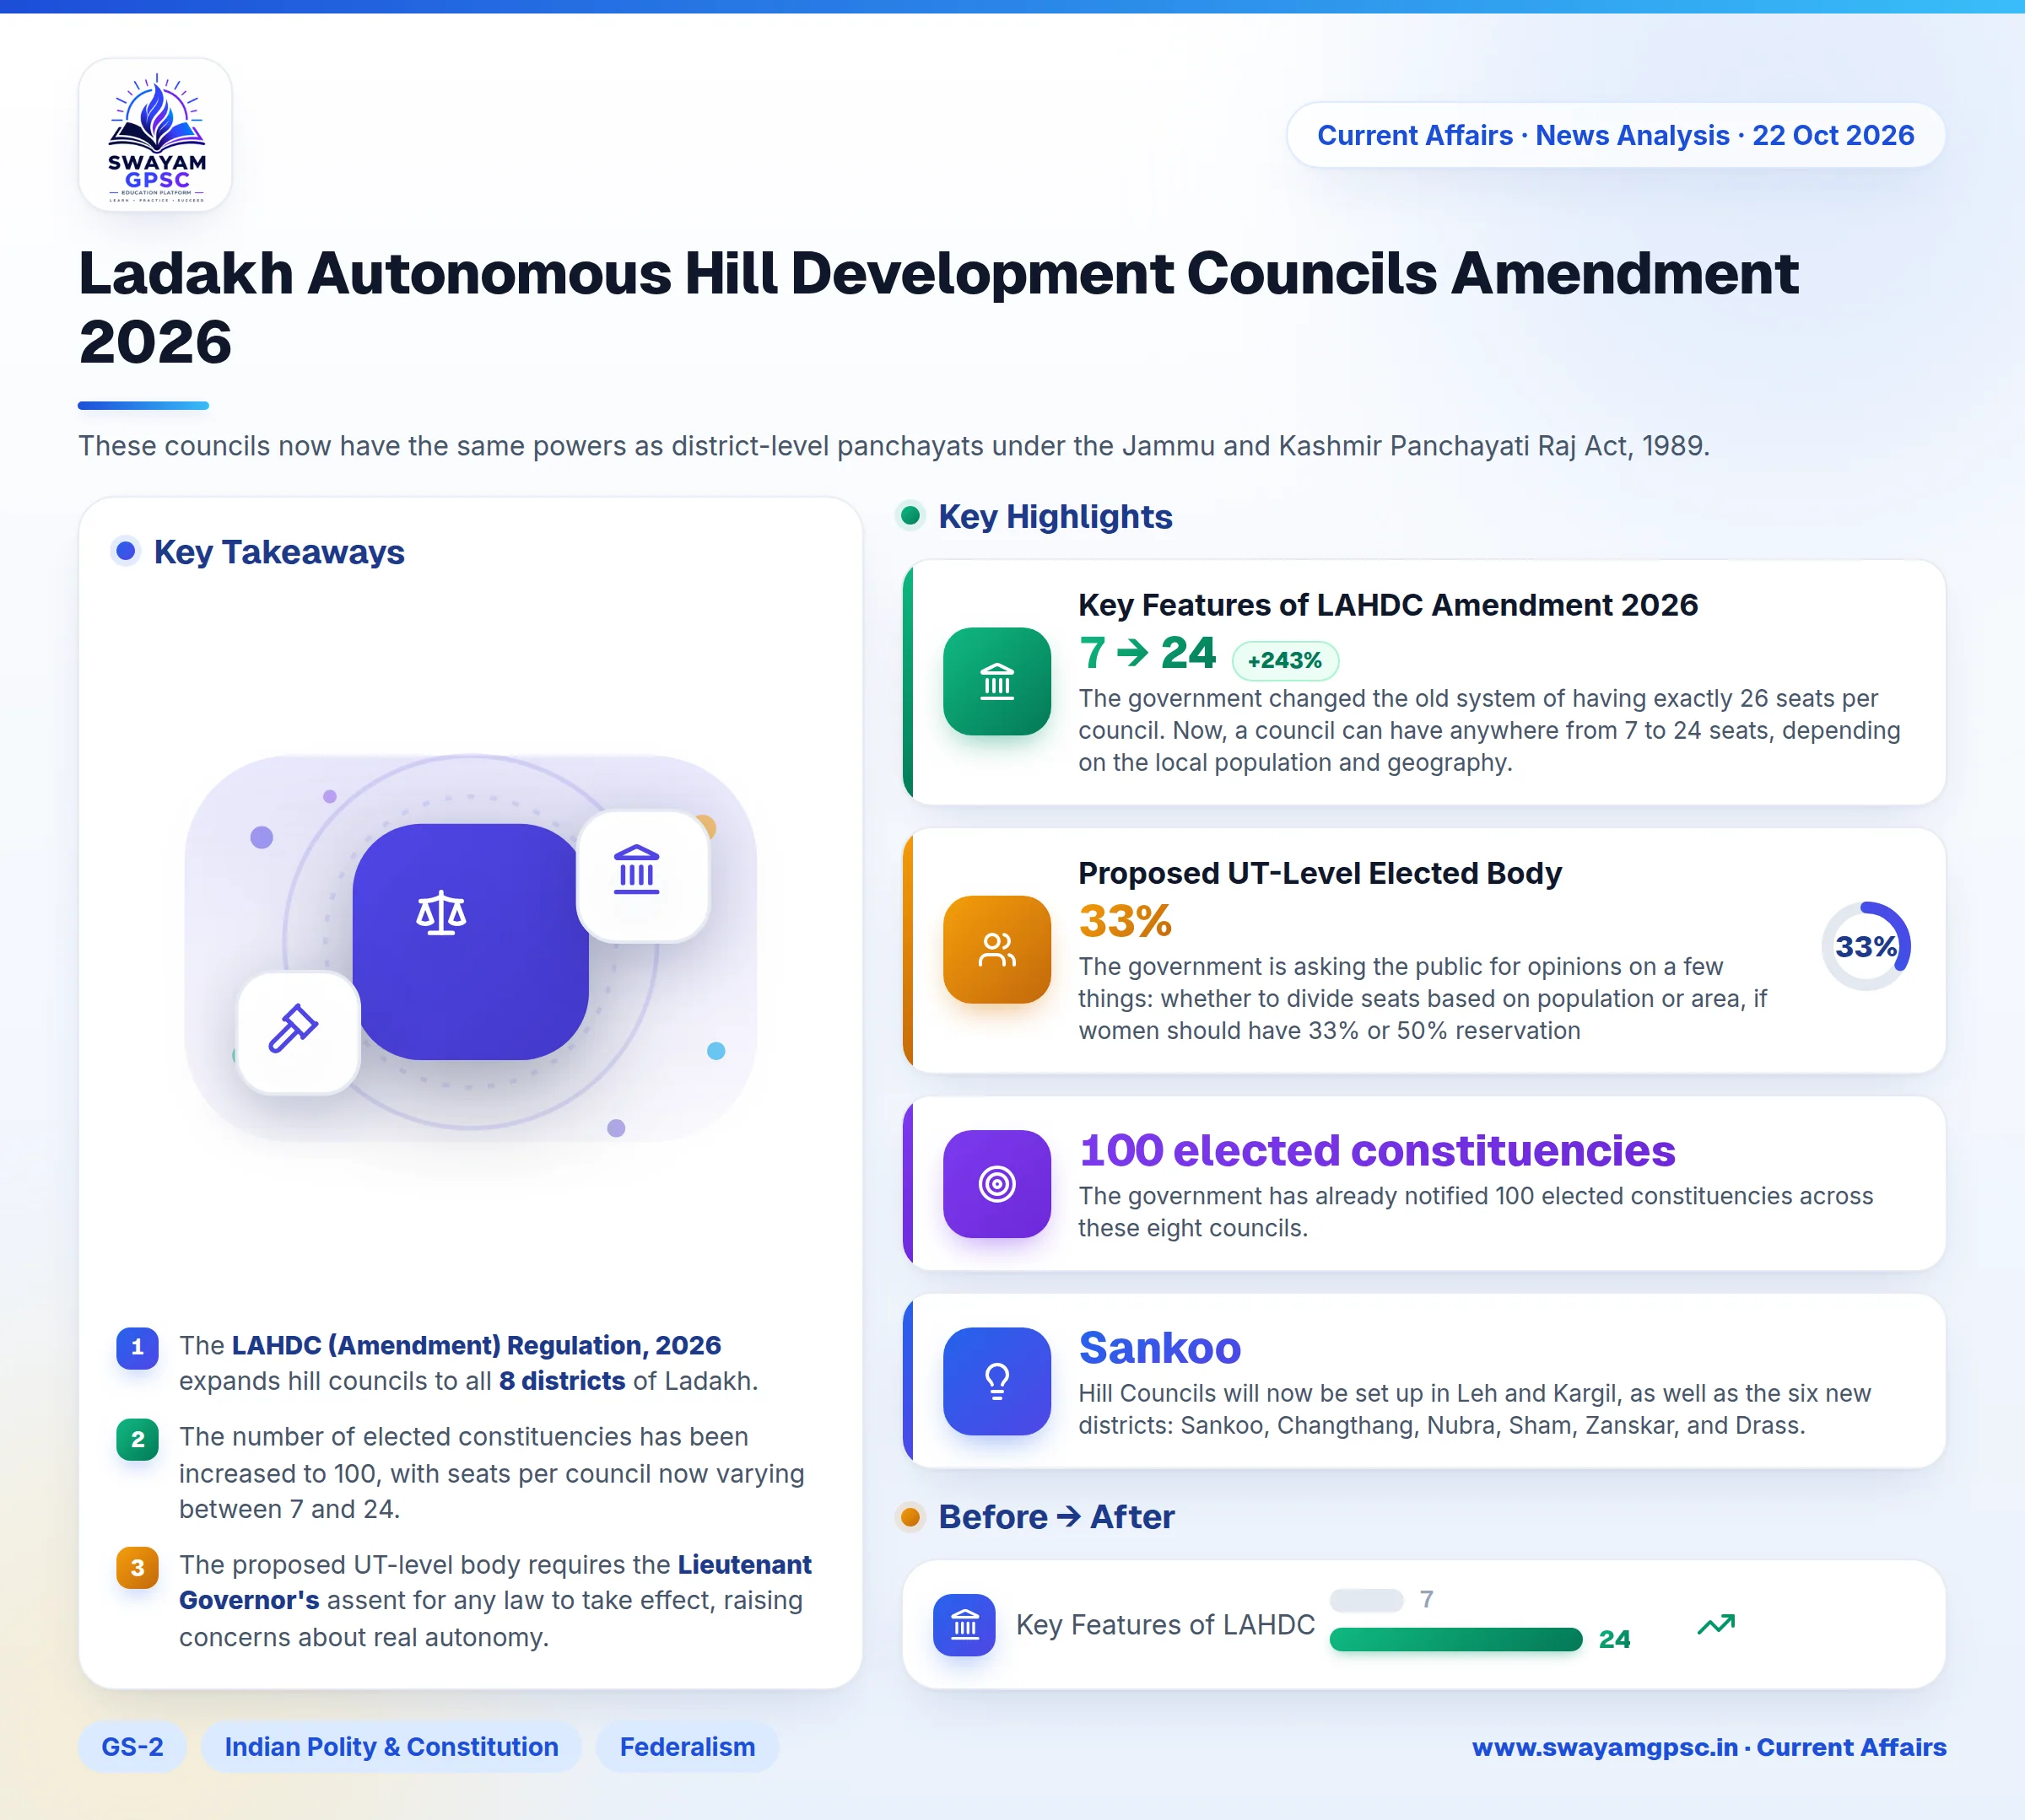2025x1820 pixels.
Task: Click the Key Highlights heading
Action: pyautogui.click(x=1055, y=516)
